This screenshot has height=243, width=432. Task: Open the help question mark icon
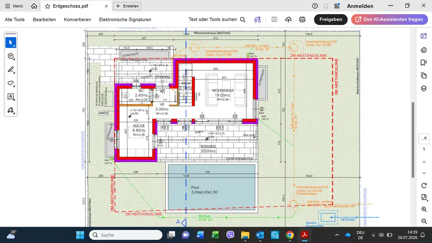click(315, 6)
